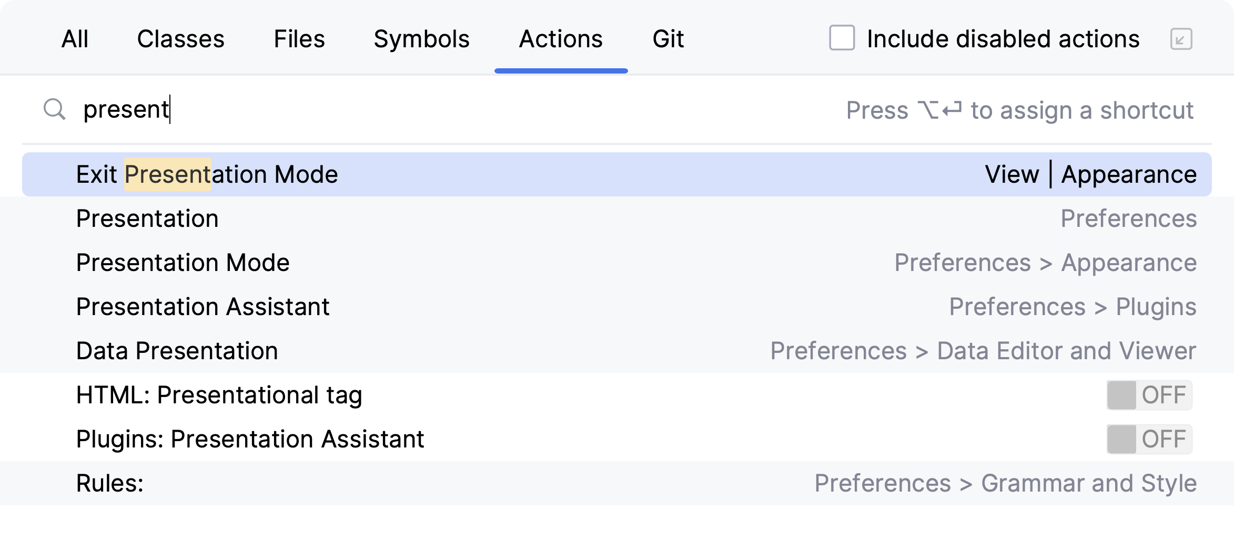Select the Symbols tab
The image size is (1234, 542).
(421, 39)
